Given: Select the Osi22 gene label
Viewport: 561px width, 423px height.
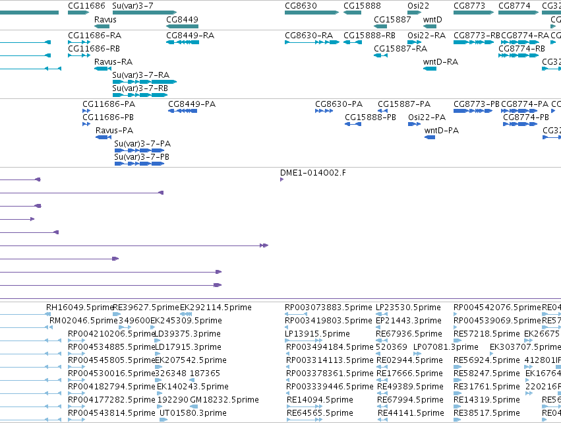Looking at the screenshot, I should point(418,6).
